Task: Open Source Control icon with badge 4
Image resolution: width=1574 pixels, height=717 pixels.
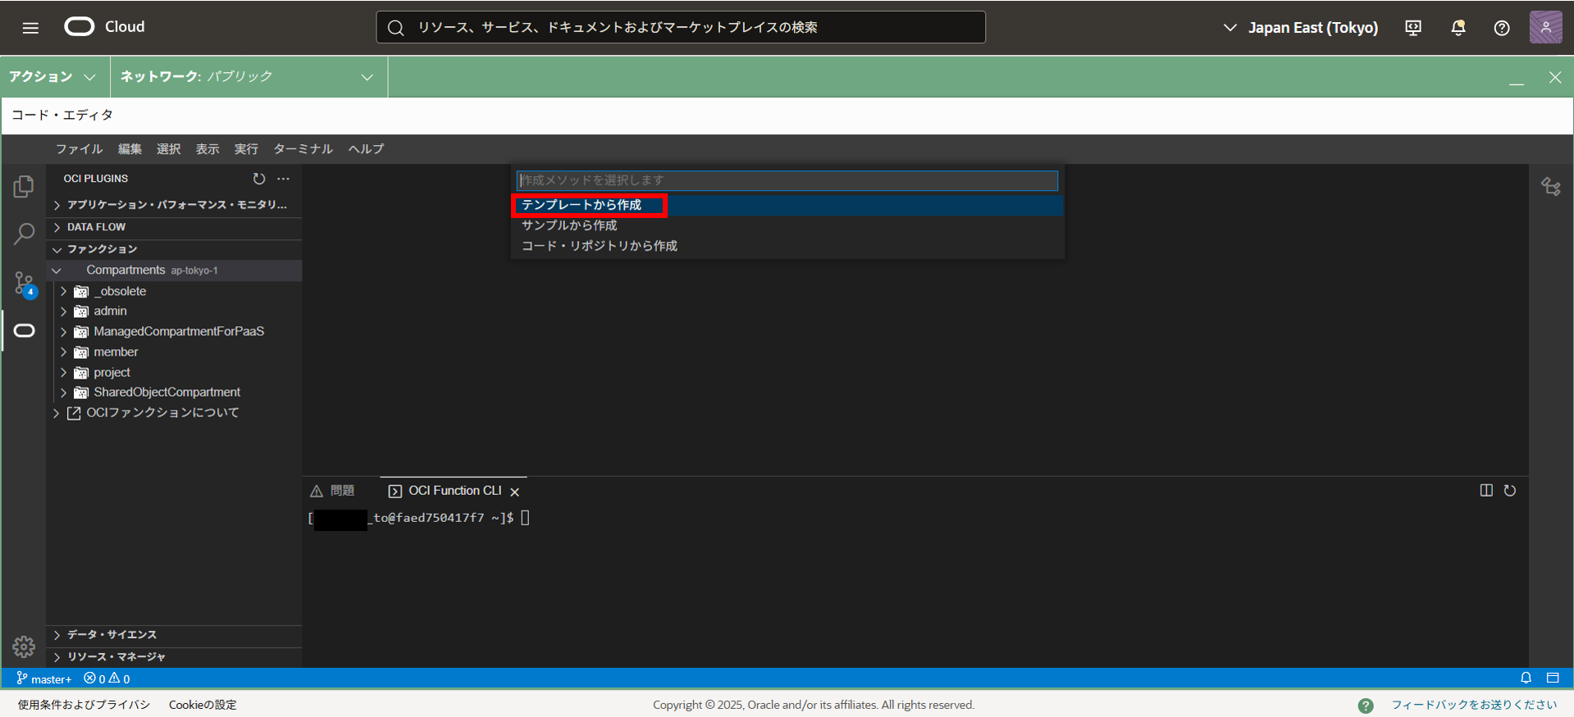Action: [25, 284]
